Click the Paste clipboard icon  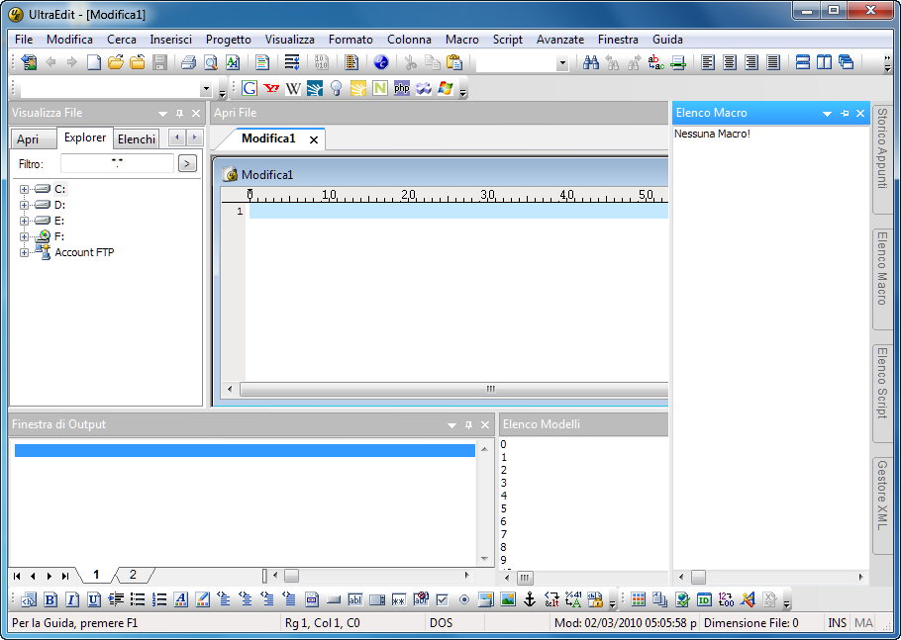(x=453, y=62)
